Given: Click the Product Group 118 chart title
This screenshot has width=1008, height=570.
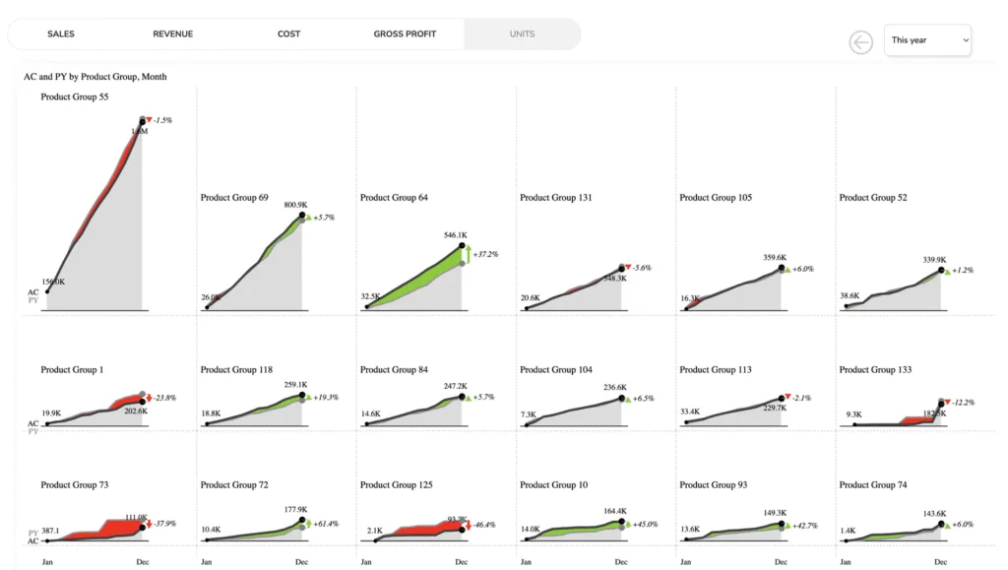Looking at the screenshot, I should tap(236, 370).
